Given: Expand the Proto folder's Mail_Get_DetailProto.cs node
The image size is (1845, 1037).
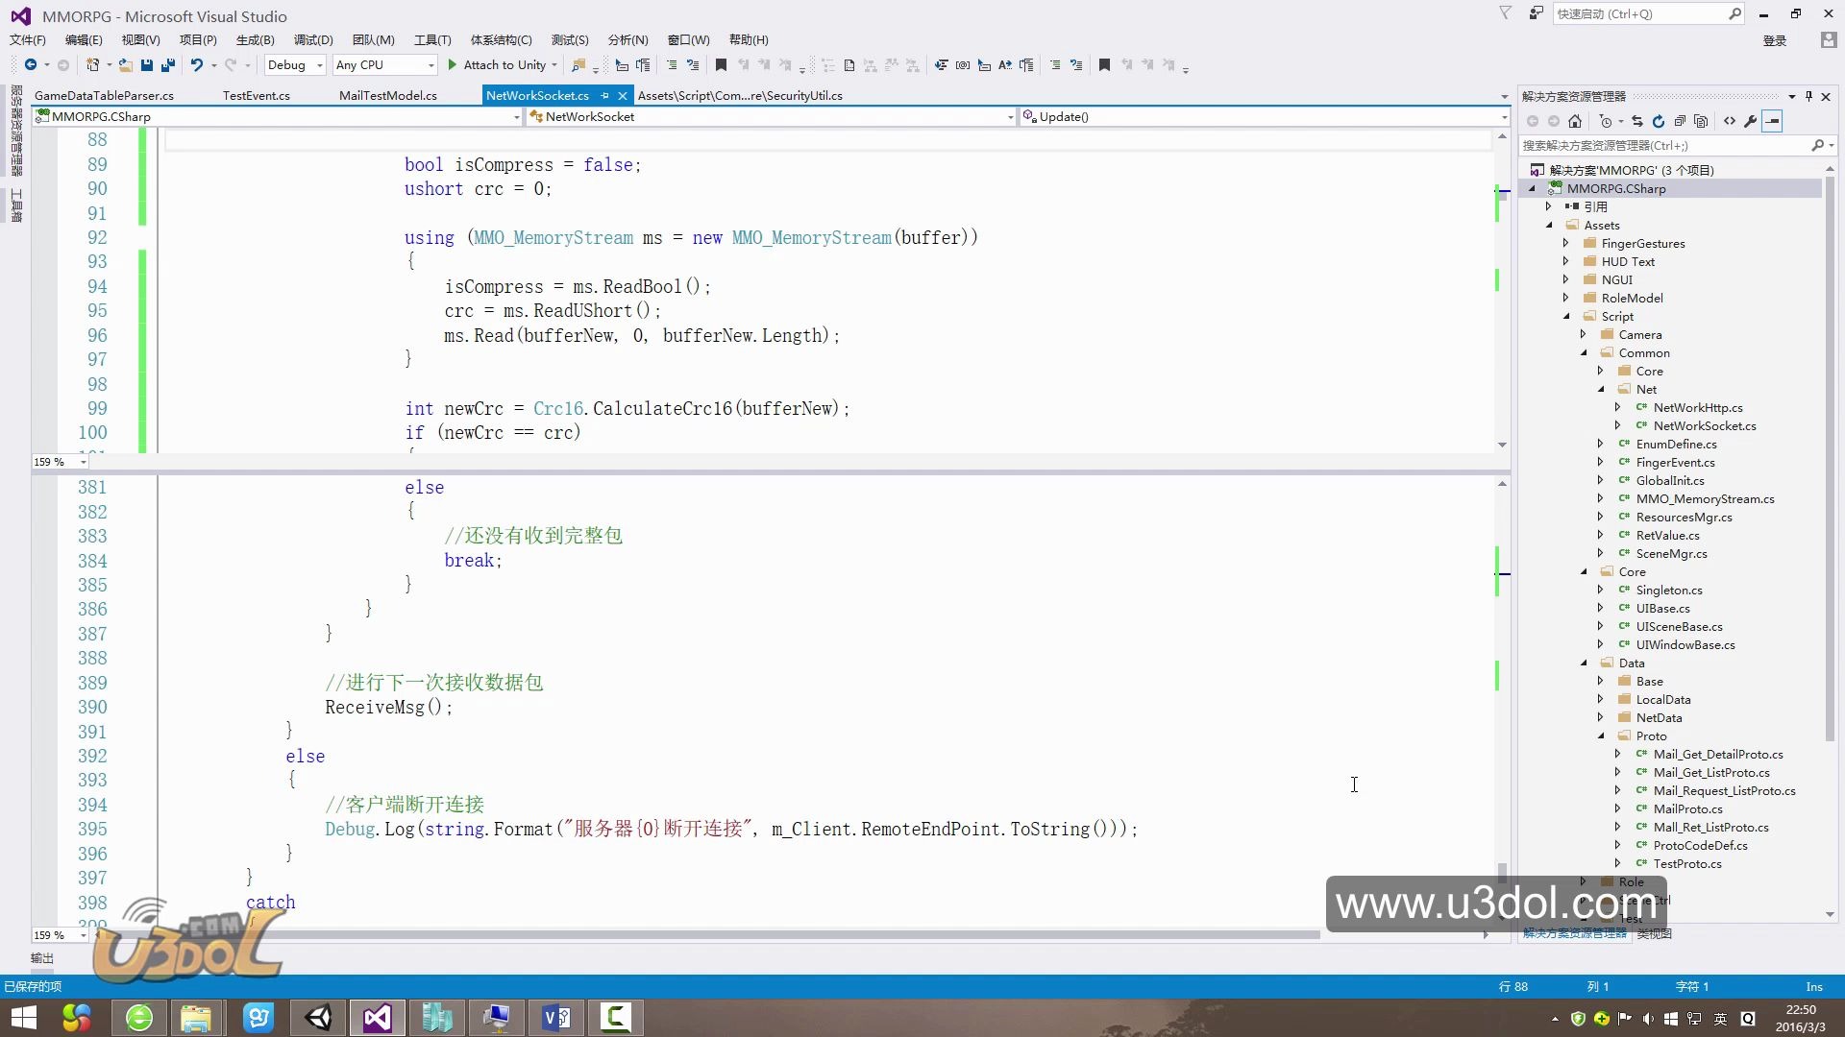Looking at the screenshot, I should (x=1619, y=754).
